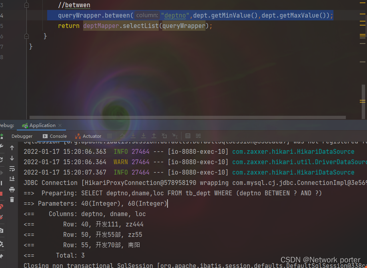
Task: Click the Print console output icon
Action: (12, 189)
